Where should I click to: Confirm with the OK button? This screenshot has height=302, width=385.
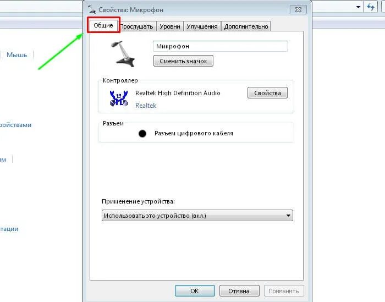point(195,291)
